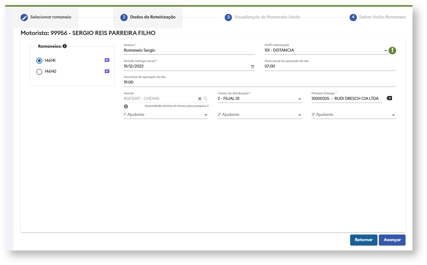The image size is (427, 265).
Task: Expand the Perfil roteirização dropdown
Action: point(386,51)
